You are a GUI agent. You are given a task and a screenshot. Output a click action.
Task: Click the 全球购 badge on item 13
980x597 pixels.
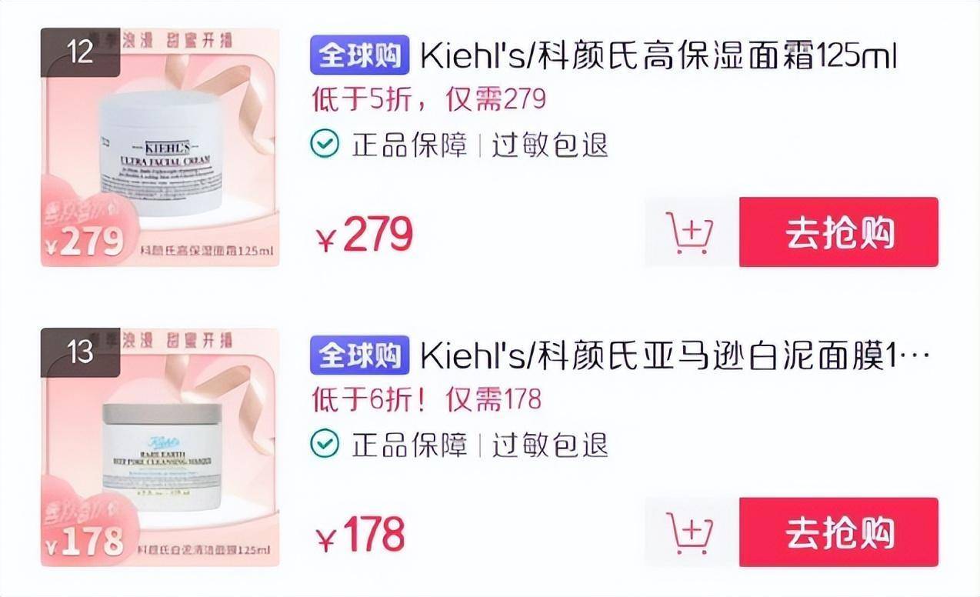pyautogui.click(x=360, y=356)
